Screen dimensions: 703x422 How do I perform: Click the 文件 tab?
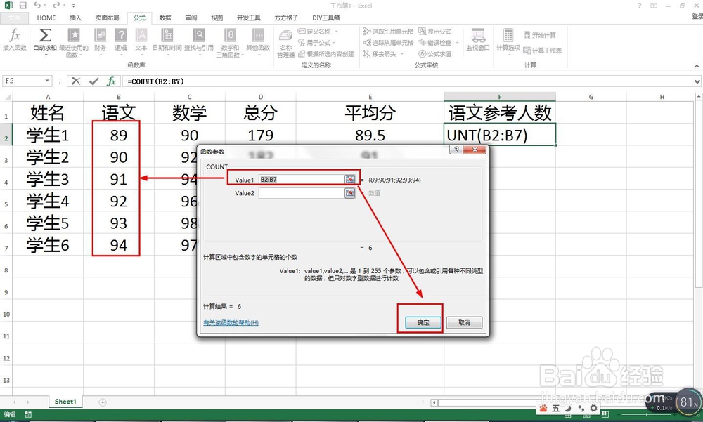coord(14,18)
